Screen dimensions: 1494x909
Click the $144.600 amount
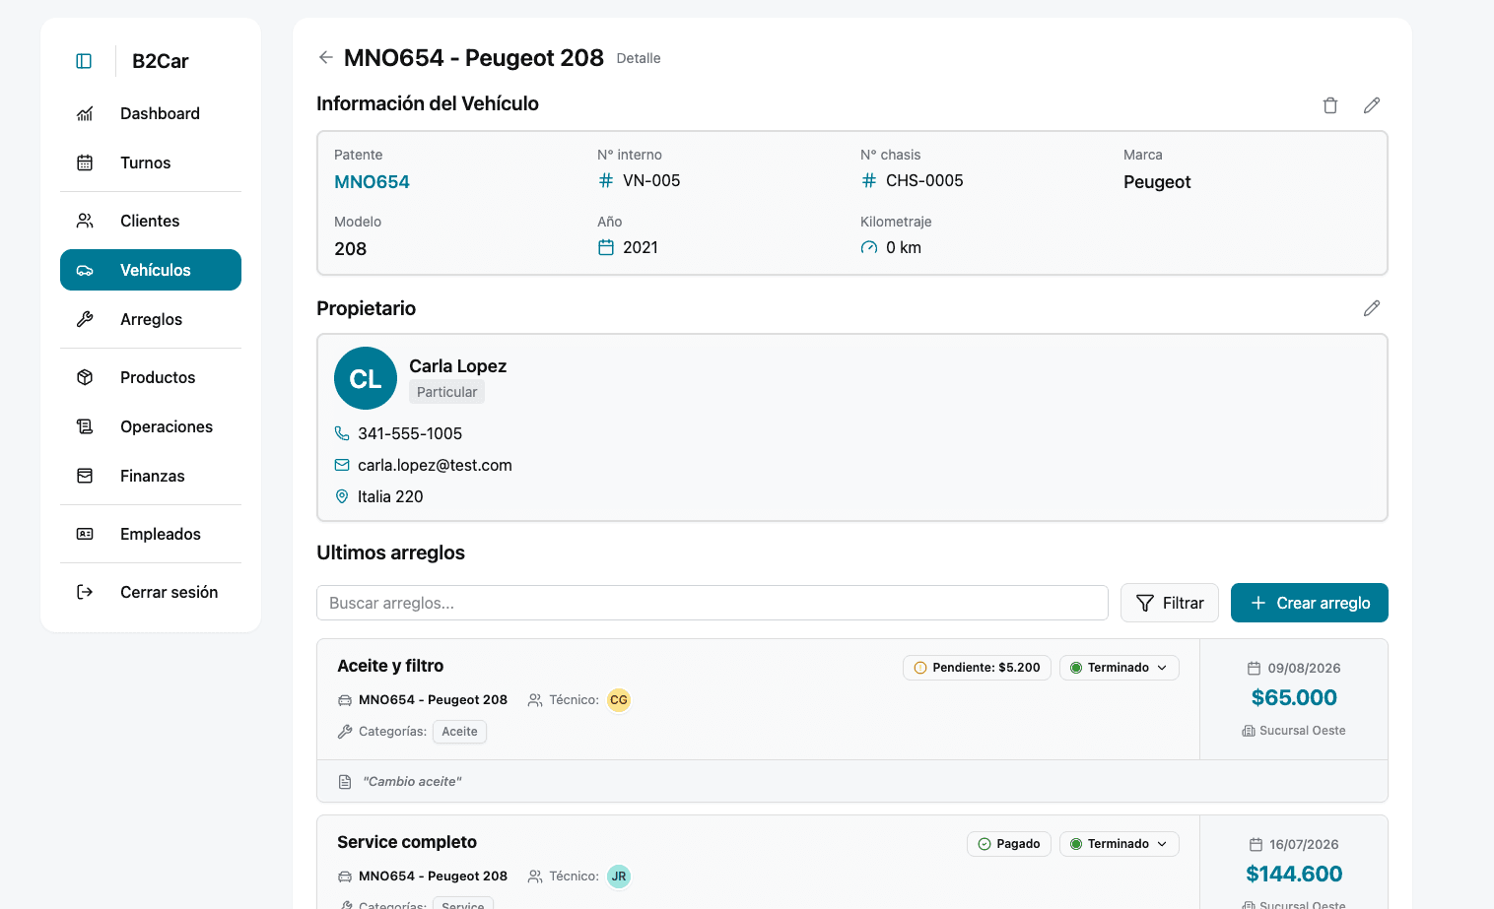[x=1294, y=875]
